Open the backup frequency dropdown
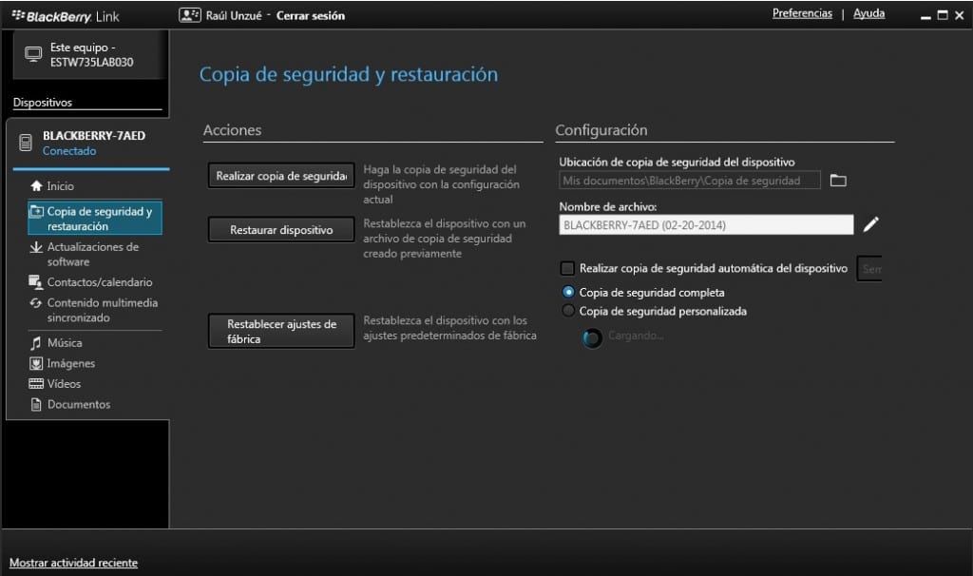This screenshot has width=973, height=576. pyautogui.click(x=869, y=269)
